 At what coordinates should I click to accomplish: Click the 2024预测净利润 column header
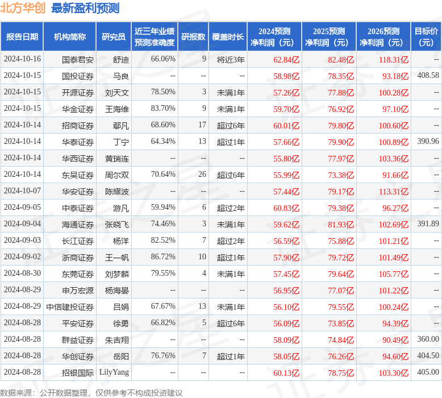[274, 36]
